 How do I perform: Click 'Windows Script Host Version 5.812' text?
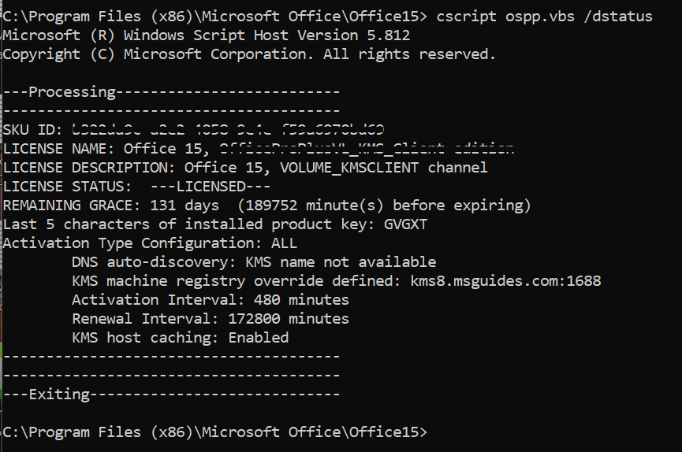pyautogui.click(x=266, y=35)
